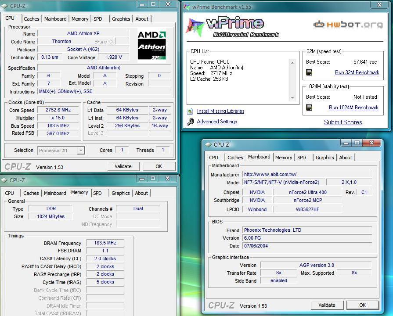The width and height of the screenshot is (393, 316).
Task: Click the Rated FSB value 367.0 MHz
Action: click(58, 133)
